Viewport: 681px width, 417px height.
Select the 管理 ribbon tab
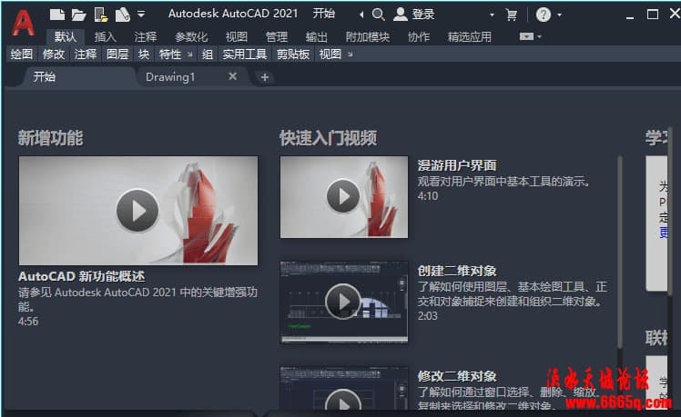[276, 37]
